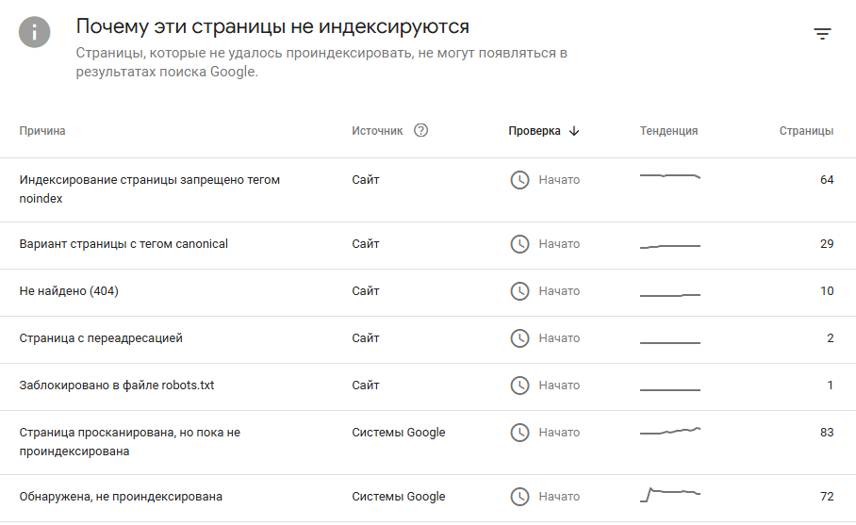The width and height of the screenshot is (856, 525).
Task: Click clock icon in 404 row
Action: click(x=519, y=291)
